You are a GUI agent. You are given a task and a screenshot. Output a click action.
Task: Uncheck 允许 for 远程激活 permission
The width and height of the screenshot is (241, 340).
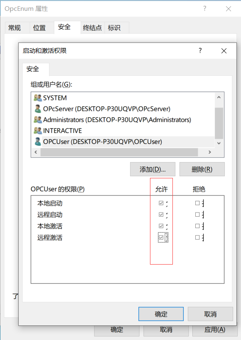coord(160,237)
